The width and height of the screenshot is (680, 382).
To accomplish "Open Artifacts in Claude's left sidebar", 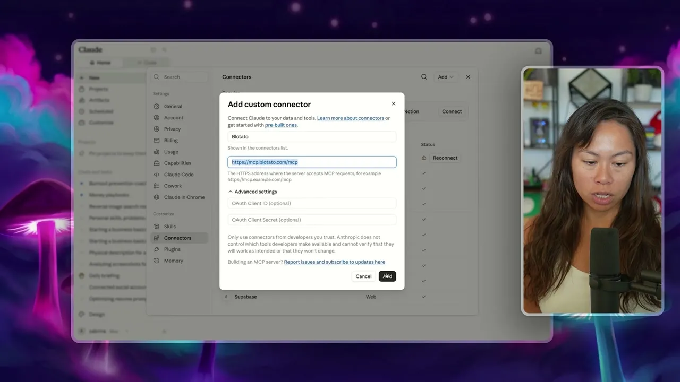I will pyautogui.click(x=99, y=100).
